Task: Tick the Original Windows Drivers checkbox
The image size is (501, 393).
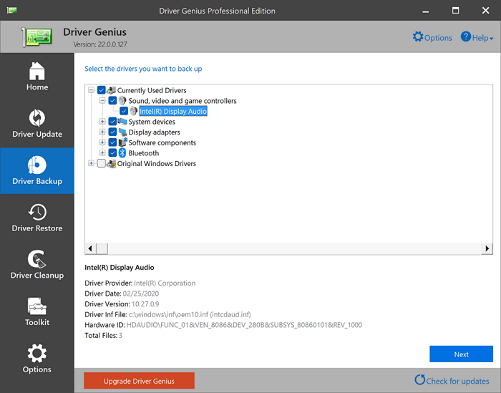Action: tap(102, 164)
